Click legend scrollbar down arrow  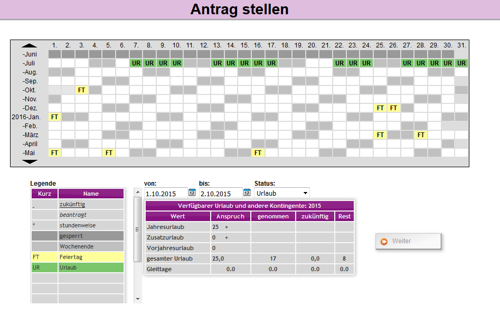(x=138, y=299)
